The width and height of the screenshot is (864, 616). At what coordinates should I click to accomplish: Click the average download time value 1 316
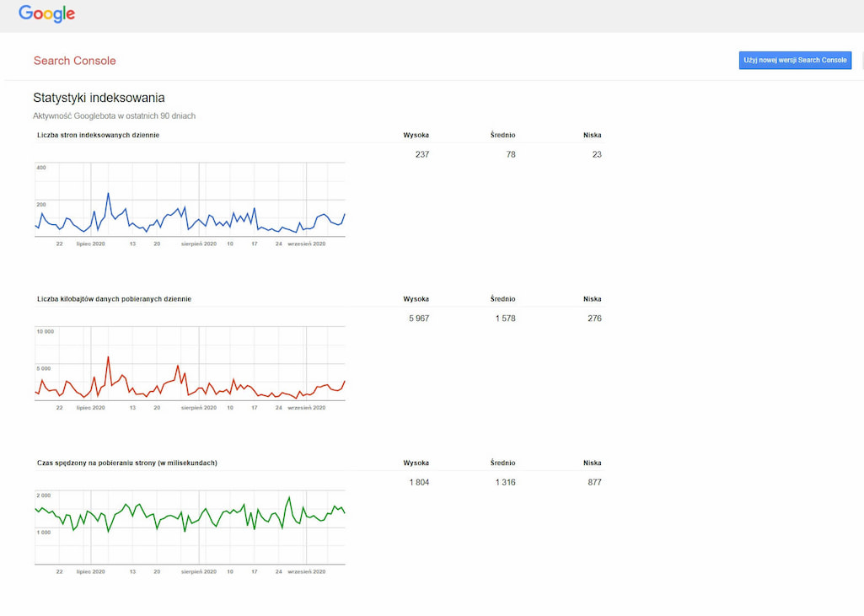coord(505,482)
